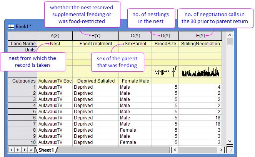Screen dimensions: 255x157
Task: Select the SexParent long name cell
Action: pyautogui.click(x=135, y=44)
